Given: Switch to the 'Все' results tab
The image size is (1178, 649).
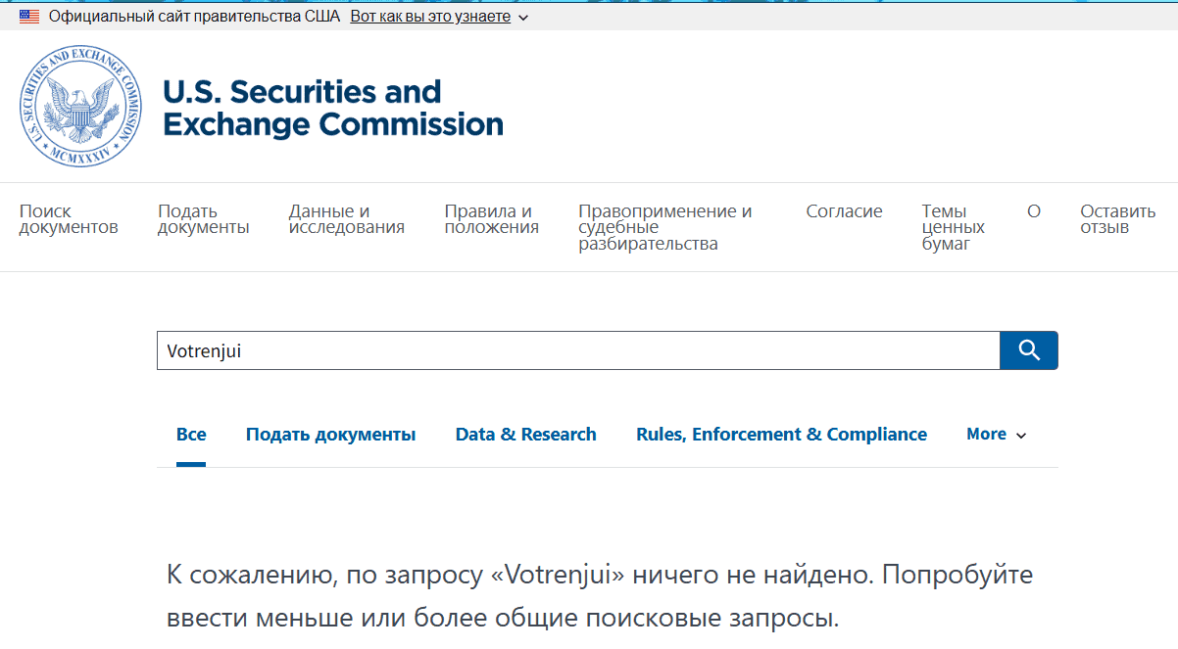Looking at the screenshot, I should point(191,435).
